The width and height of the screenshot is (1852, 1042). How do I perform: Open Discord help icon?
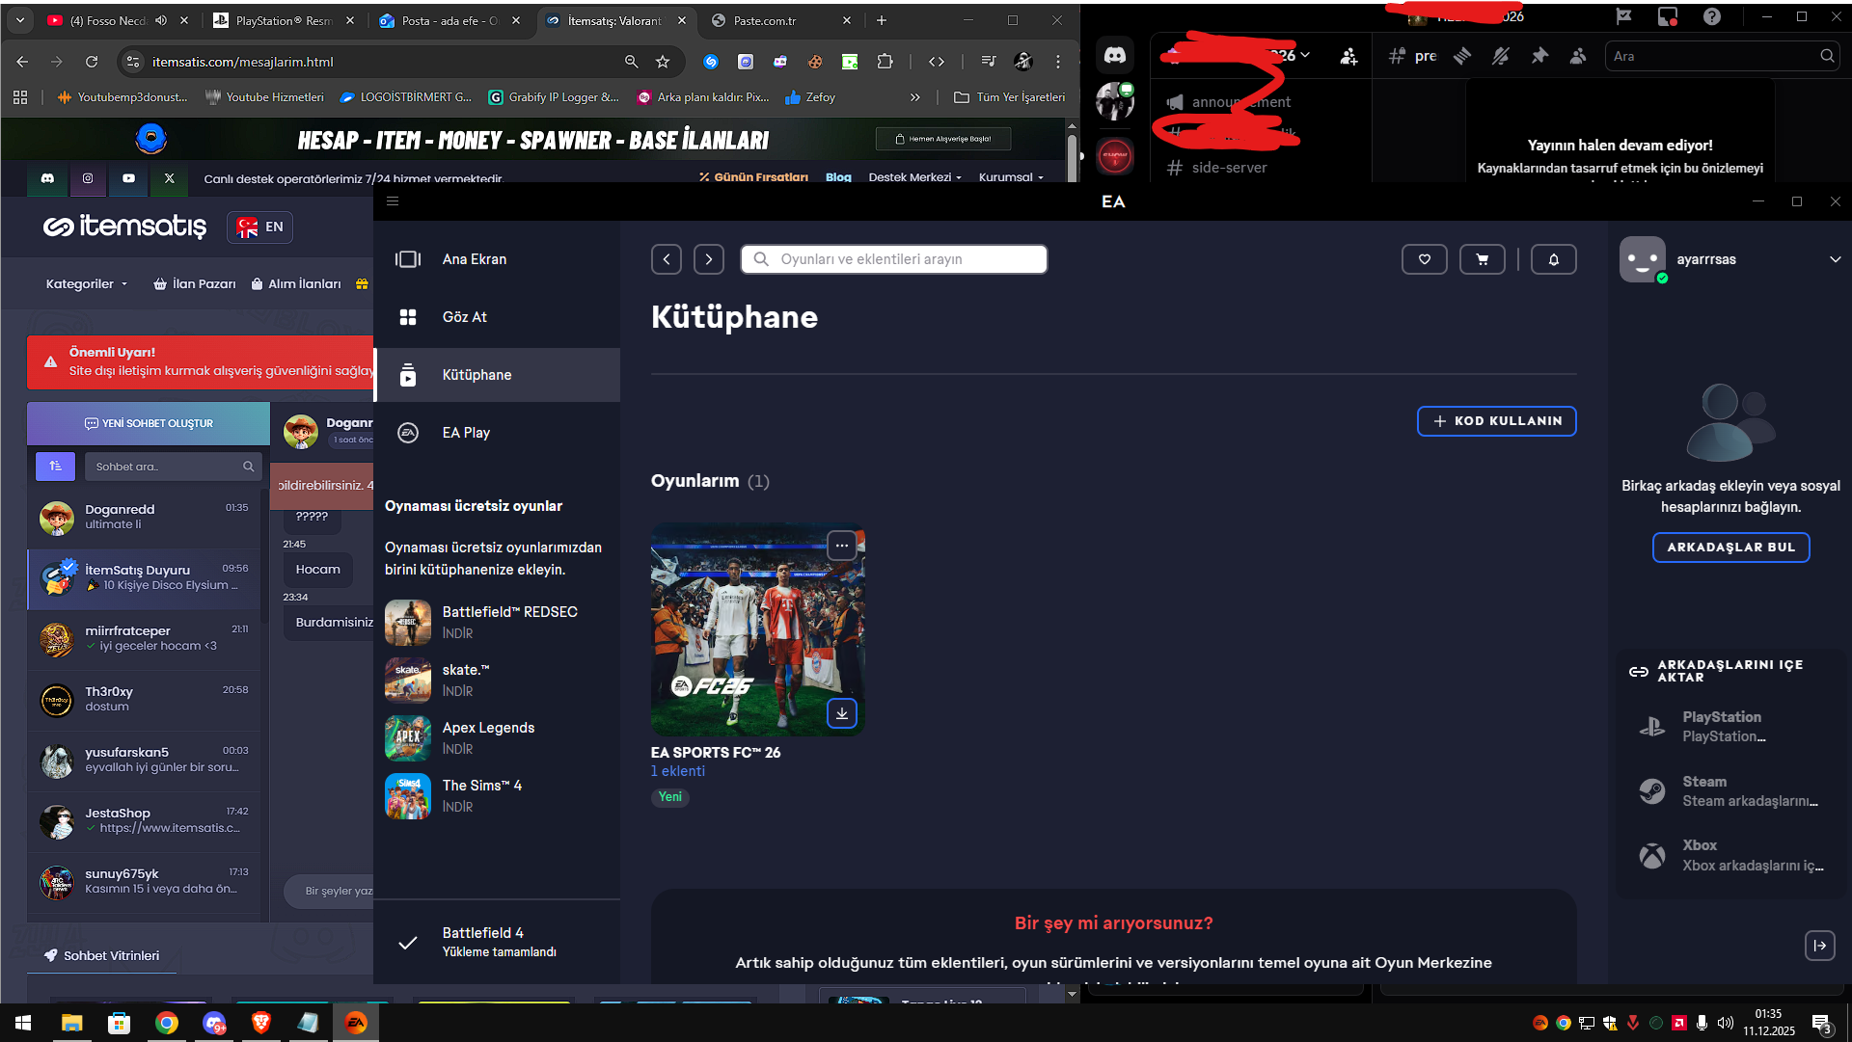(x=1712, y=16)
